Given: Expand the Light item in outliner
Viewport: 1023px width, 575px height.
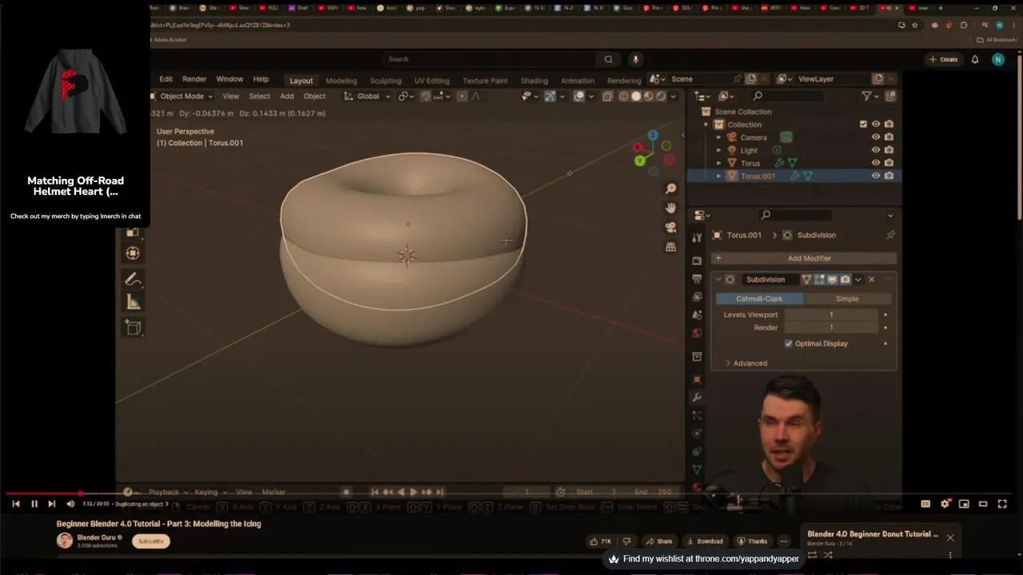Looking at the screenshot, I should (x=718, y=150).
